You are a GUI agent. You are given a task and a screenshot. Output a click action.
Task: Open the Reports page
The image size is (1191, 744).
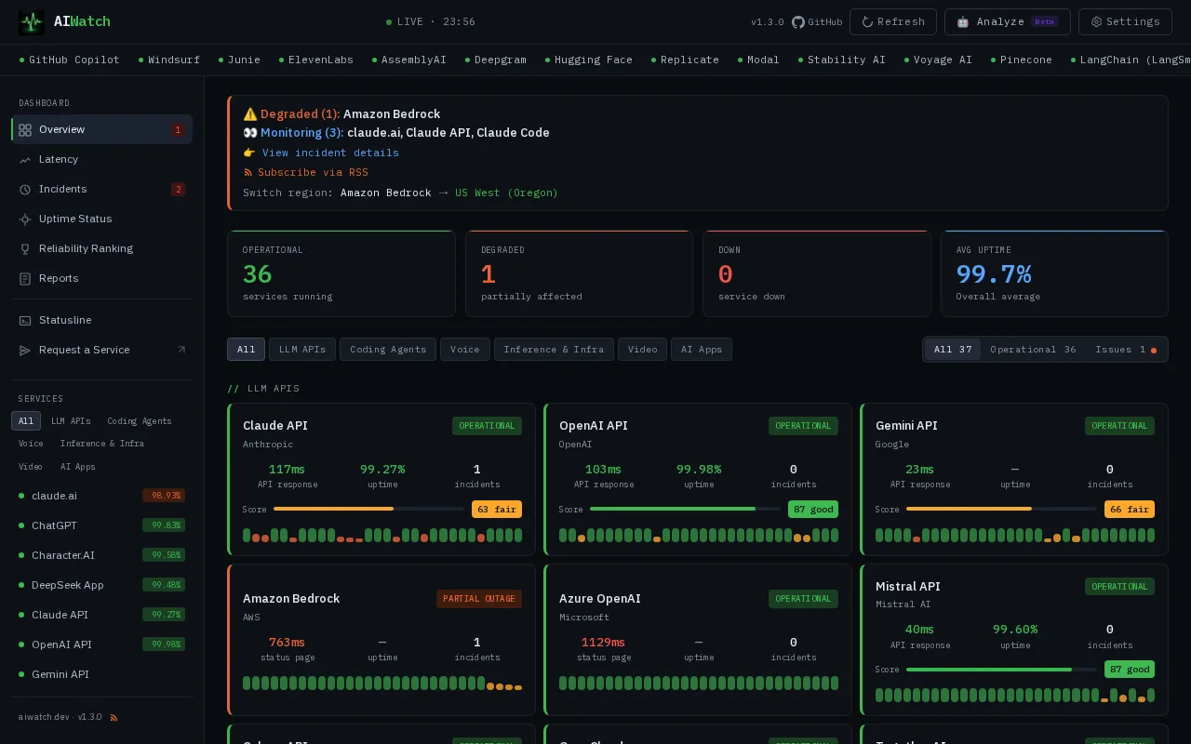[102, 278]
